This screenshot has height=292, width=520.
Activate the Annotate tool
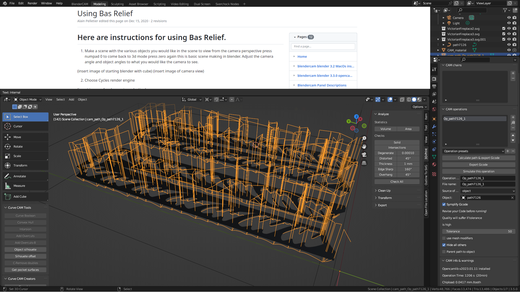(x=25, y=176)
